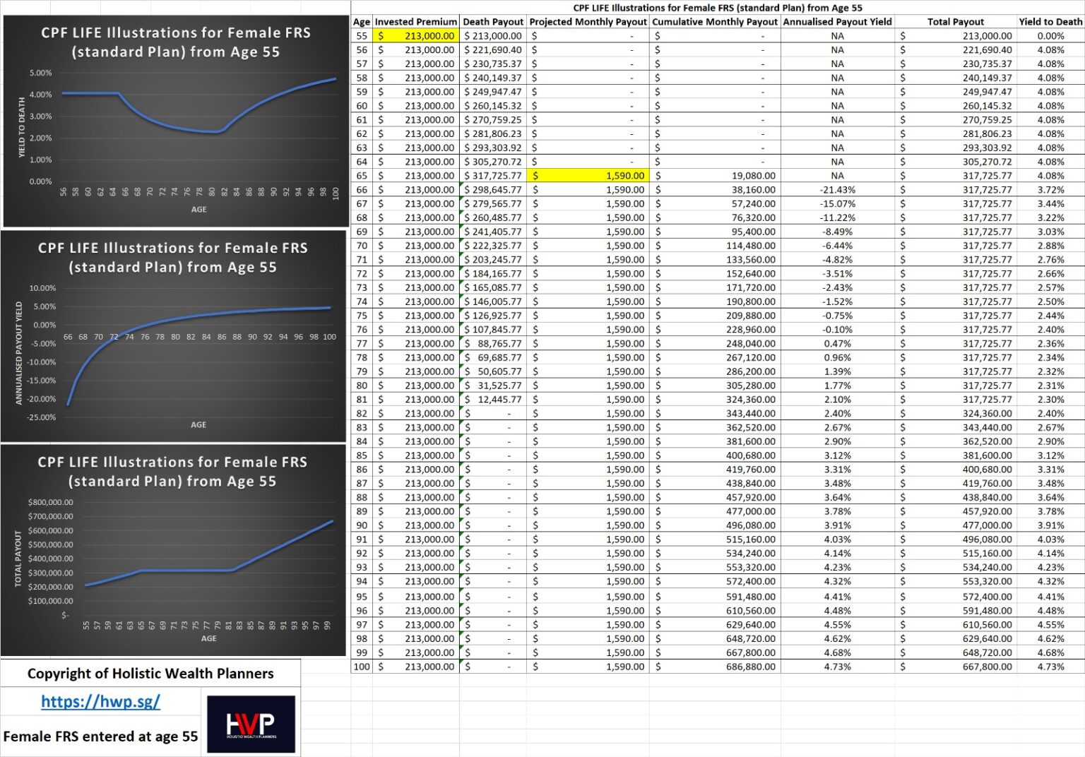Select the highlighted Invested Premium cell for age 55
This screenshot has width=1085, height=757.
click(x=417, y=36)
